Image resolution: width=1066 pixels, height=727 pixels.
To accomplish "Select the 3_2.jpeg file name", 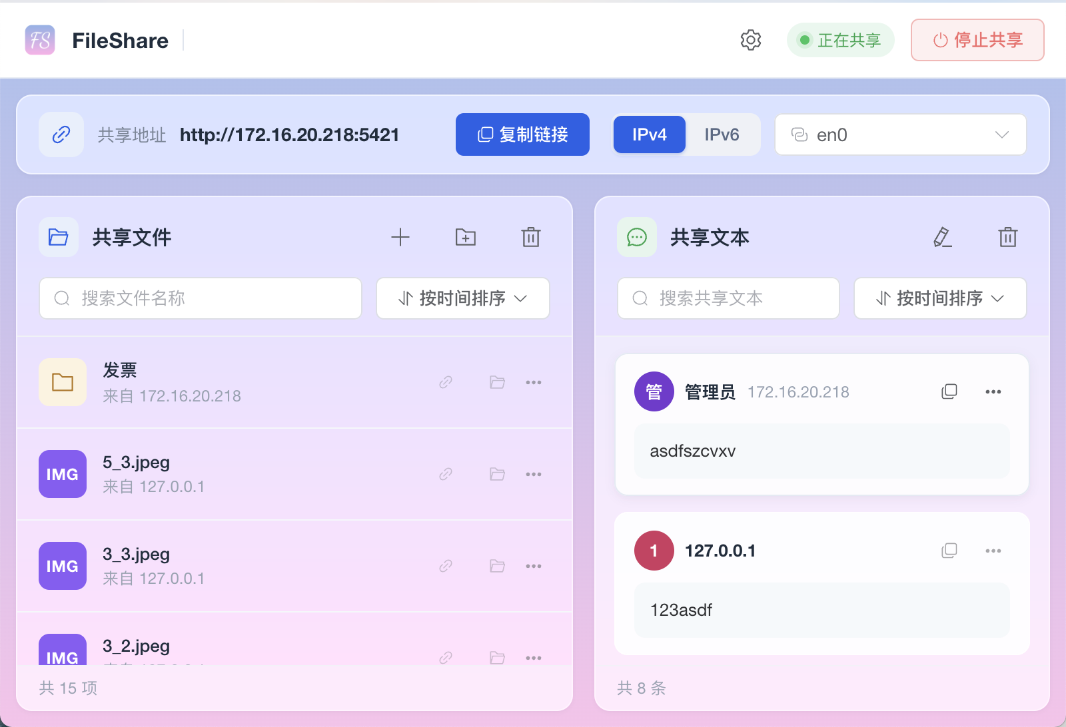I will click(137, 646).
